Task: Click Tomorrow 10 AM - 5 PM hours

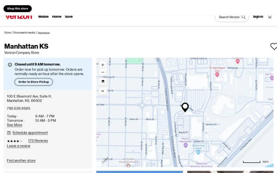Action: pos(31,121)
